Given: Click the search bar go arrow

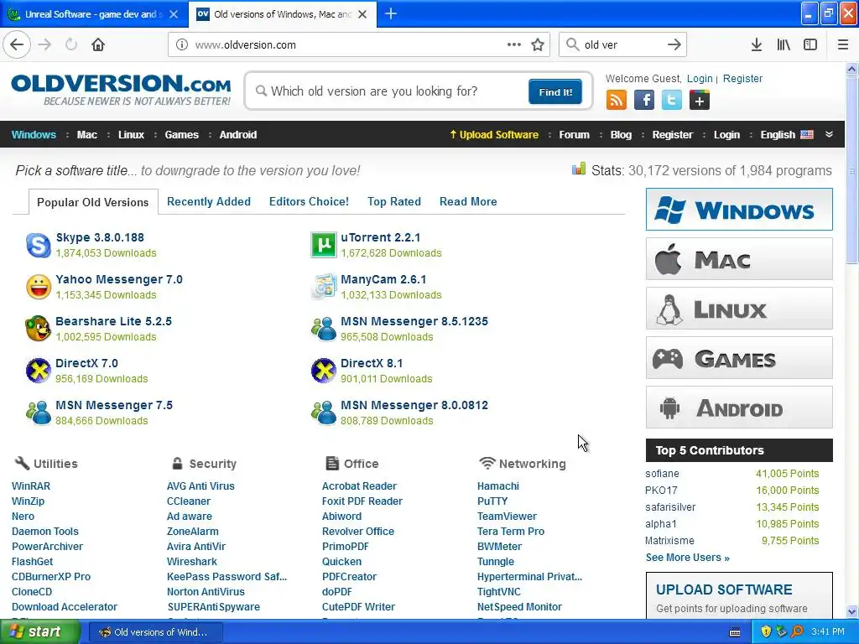Looking at the screenshot, I should click(x=674, y=44).
